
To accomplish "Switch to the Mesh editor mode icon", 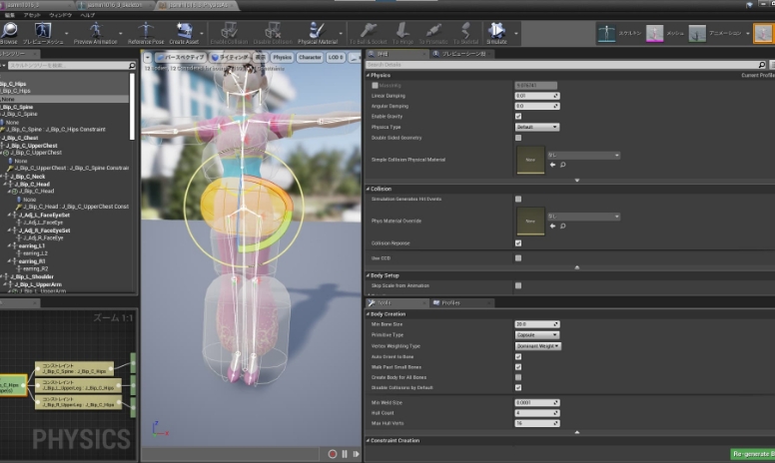I will [653, 33].
